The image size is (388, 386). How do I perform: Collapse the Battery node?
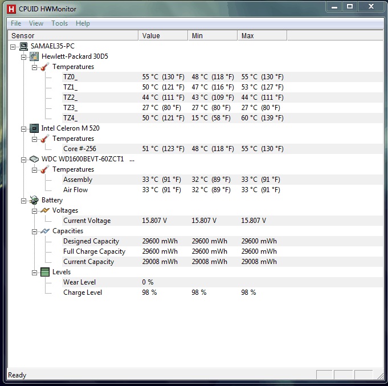[x=23, y=201]
